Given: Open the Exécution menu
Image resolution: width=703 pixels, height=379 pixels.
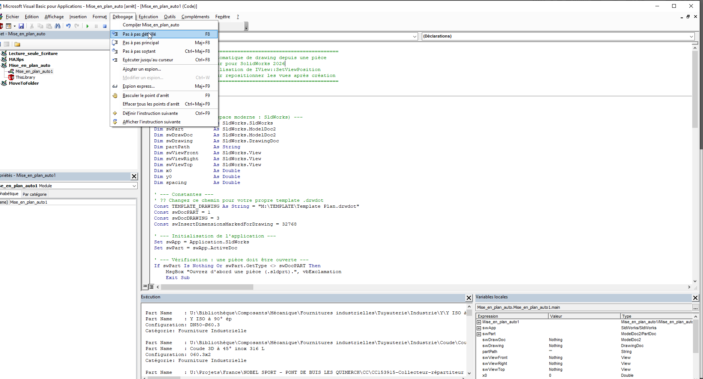Looking at the screenshot, I should 148,17.
